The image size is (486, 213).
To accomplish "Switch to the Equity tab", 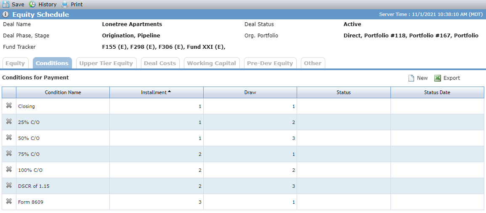I will tap(15, 63).
